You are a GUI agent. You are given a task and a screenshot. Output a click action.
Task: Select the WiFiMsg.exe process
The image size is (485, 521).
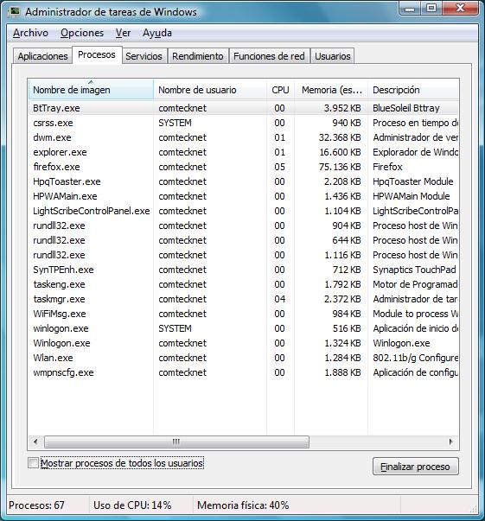243,314
